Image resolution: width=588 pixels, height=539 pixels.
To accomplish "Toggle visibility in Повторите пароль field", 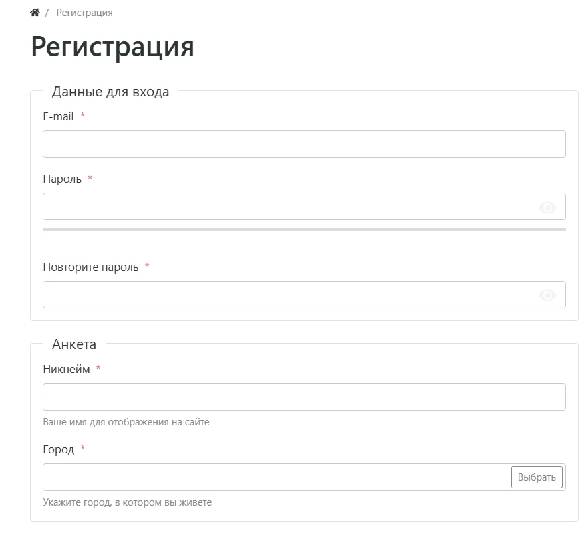I will click(547, 296).
